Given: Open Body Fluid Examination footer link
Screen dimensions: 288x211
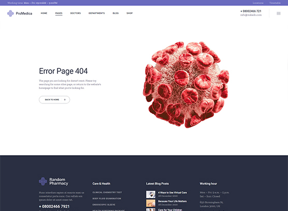Looking at the screenshot, I should pos(107,199).
